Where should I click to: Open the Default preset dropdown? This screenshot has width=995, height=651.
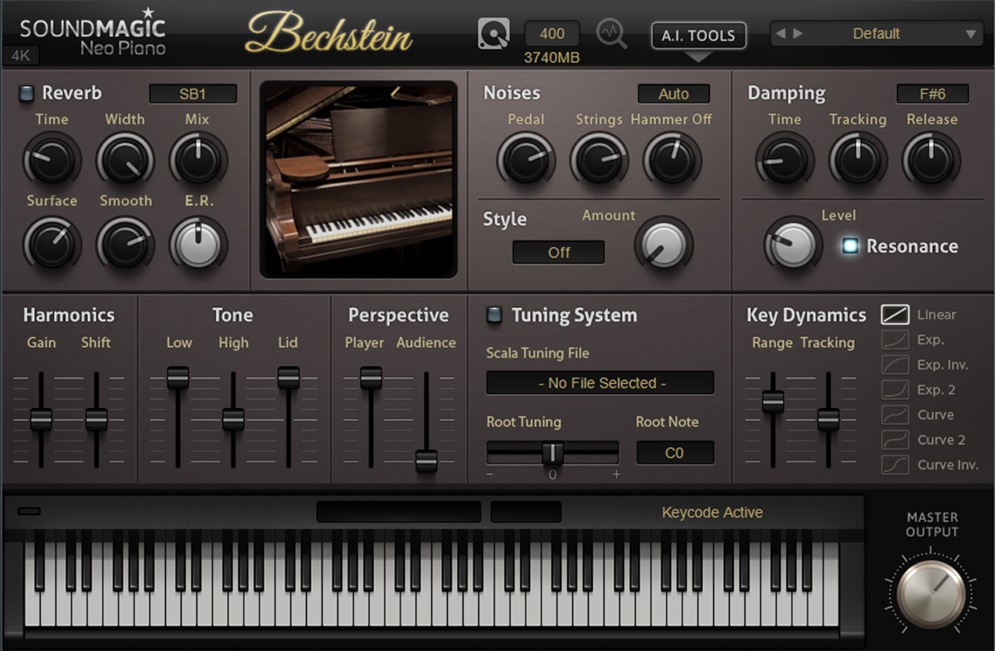[x=876, y=34]
